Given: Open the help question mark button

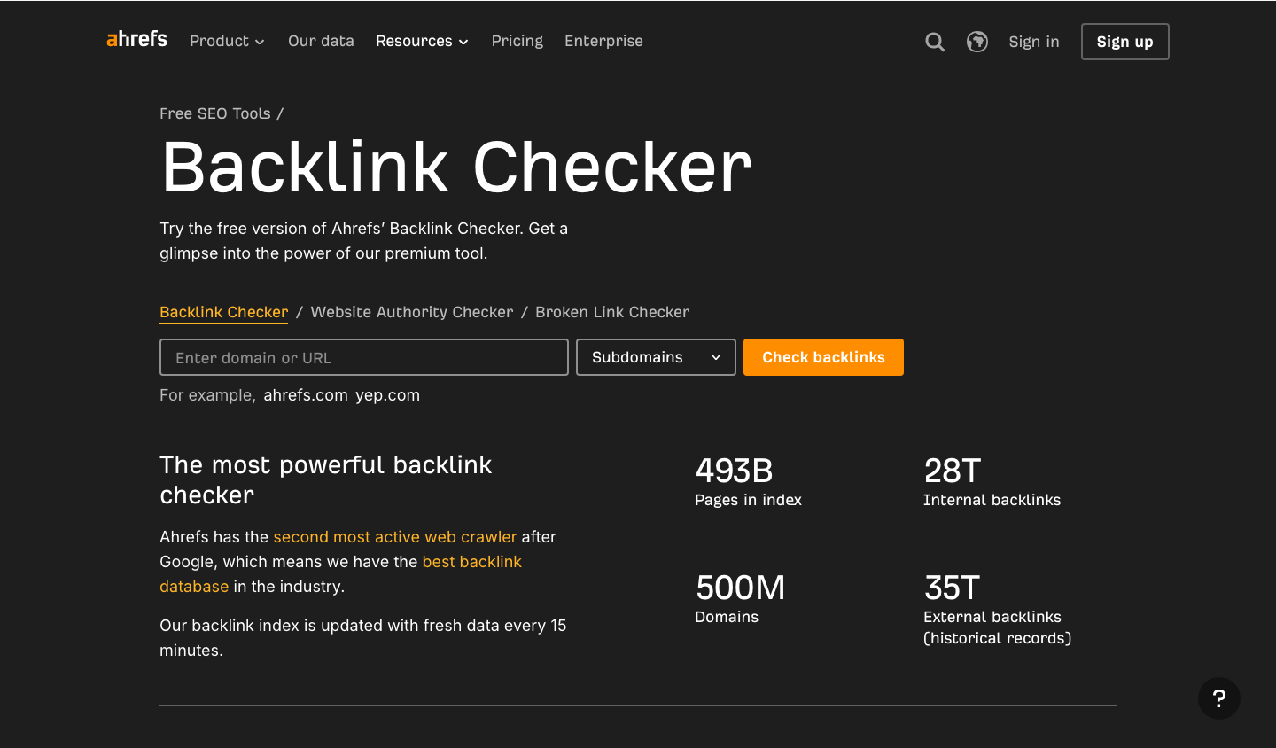Looking at the screenshot, I should coord(1219,698).
